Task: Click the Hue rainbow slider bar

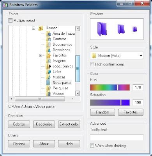Action: (x=110, y=87)
